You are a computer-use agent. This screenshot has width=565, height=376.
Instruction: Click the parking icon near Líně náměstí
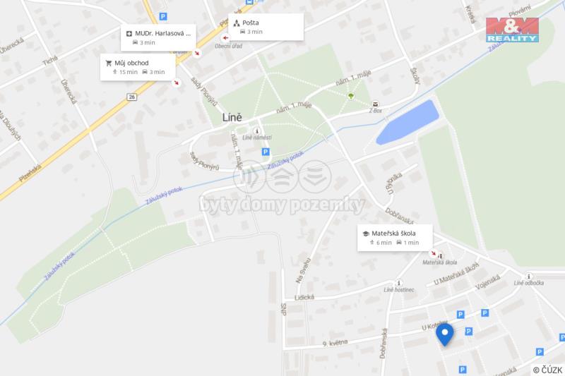point(266,152)
